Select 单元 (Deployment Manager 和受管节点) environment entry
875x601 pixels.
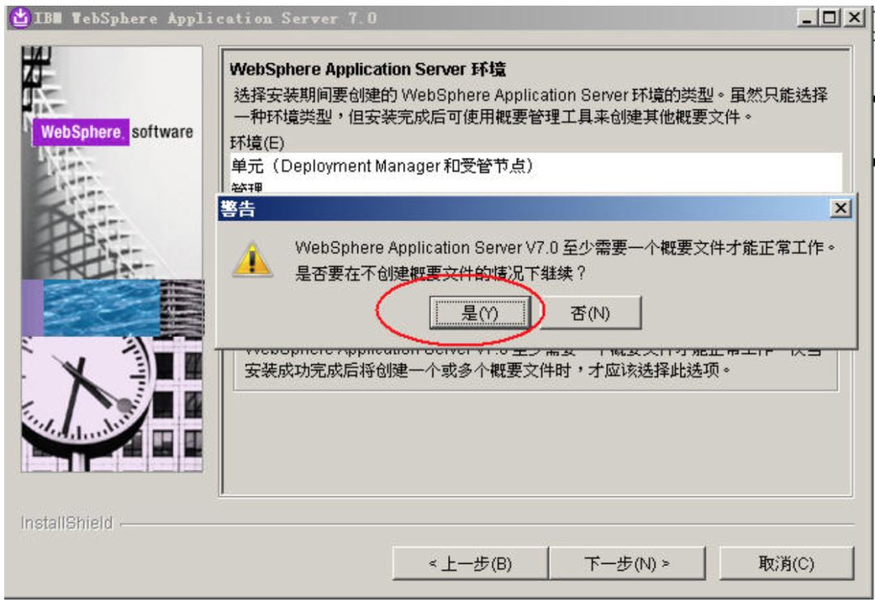(536, 166)
